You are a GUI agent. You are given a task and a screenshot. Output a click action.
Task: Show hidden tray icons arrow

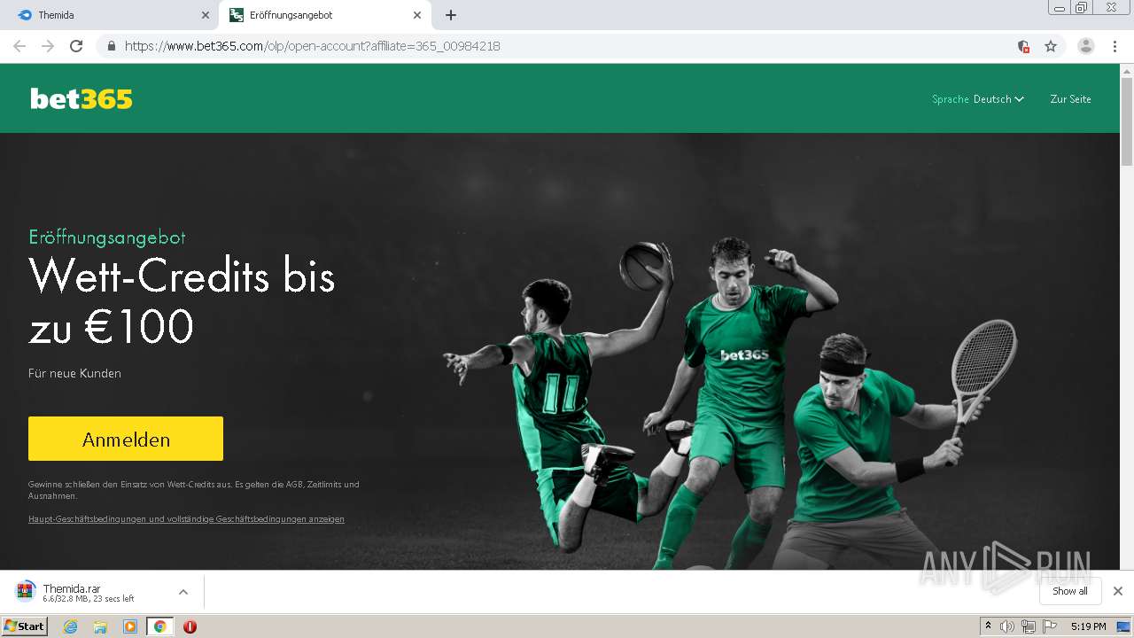coord(988,626)
